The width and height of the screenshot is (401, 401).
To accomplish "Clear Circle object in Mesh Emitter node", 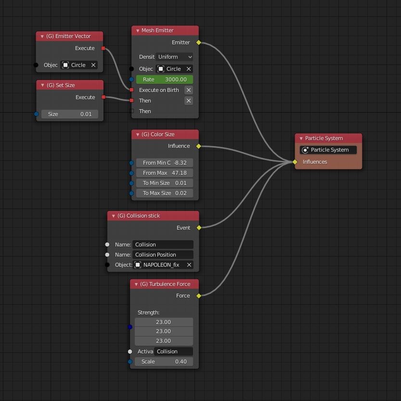I will click(189, 69).
